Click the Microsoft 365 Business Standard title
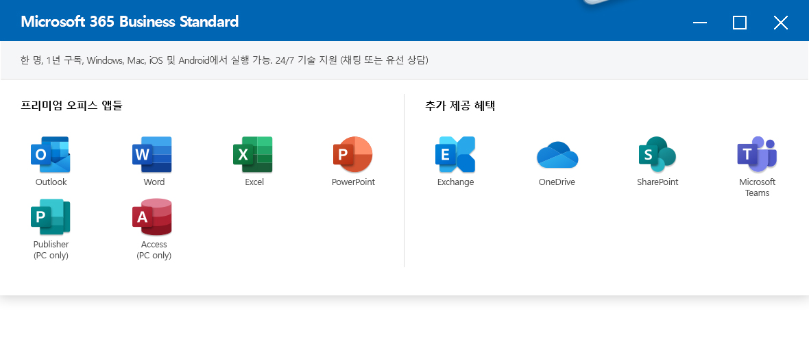The height and width of the screenshot is (344, 809). click(130, 22)
